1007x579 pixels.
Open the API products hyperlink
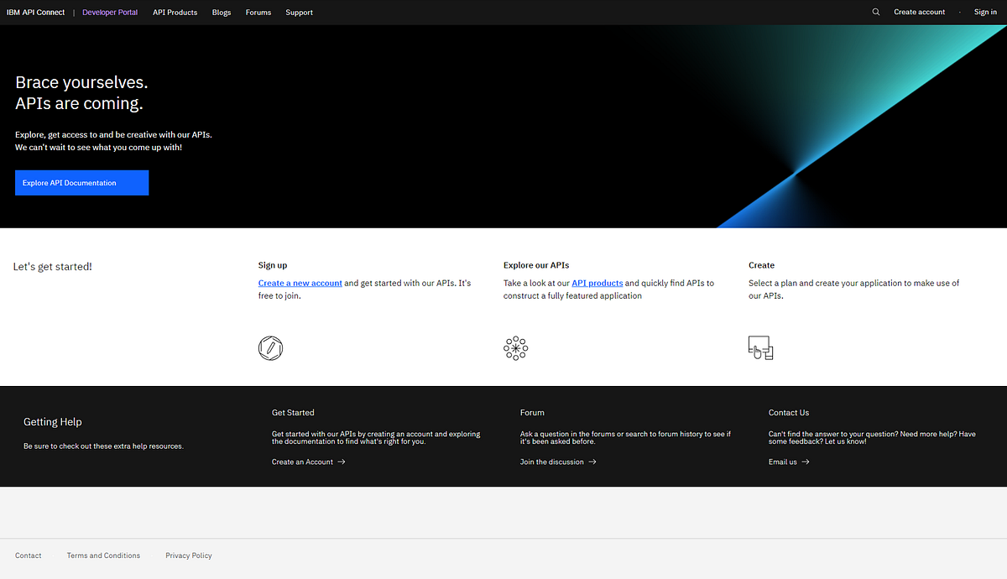[x=597, y=283]
